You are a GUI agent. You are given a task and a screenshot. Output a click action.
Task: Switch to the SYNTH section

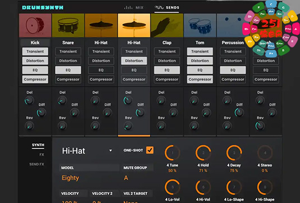point(38,145)
